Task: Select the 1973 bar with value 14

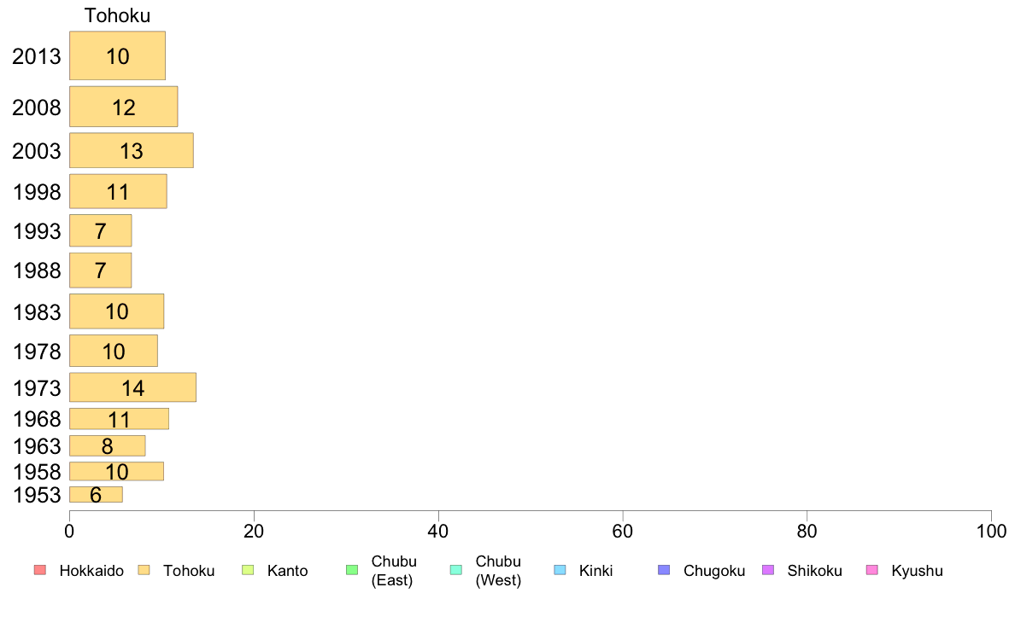Action: pos(132,387)
